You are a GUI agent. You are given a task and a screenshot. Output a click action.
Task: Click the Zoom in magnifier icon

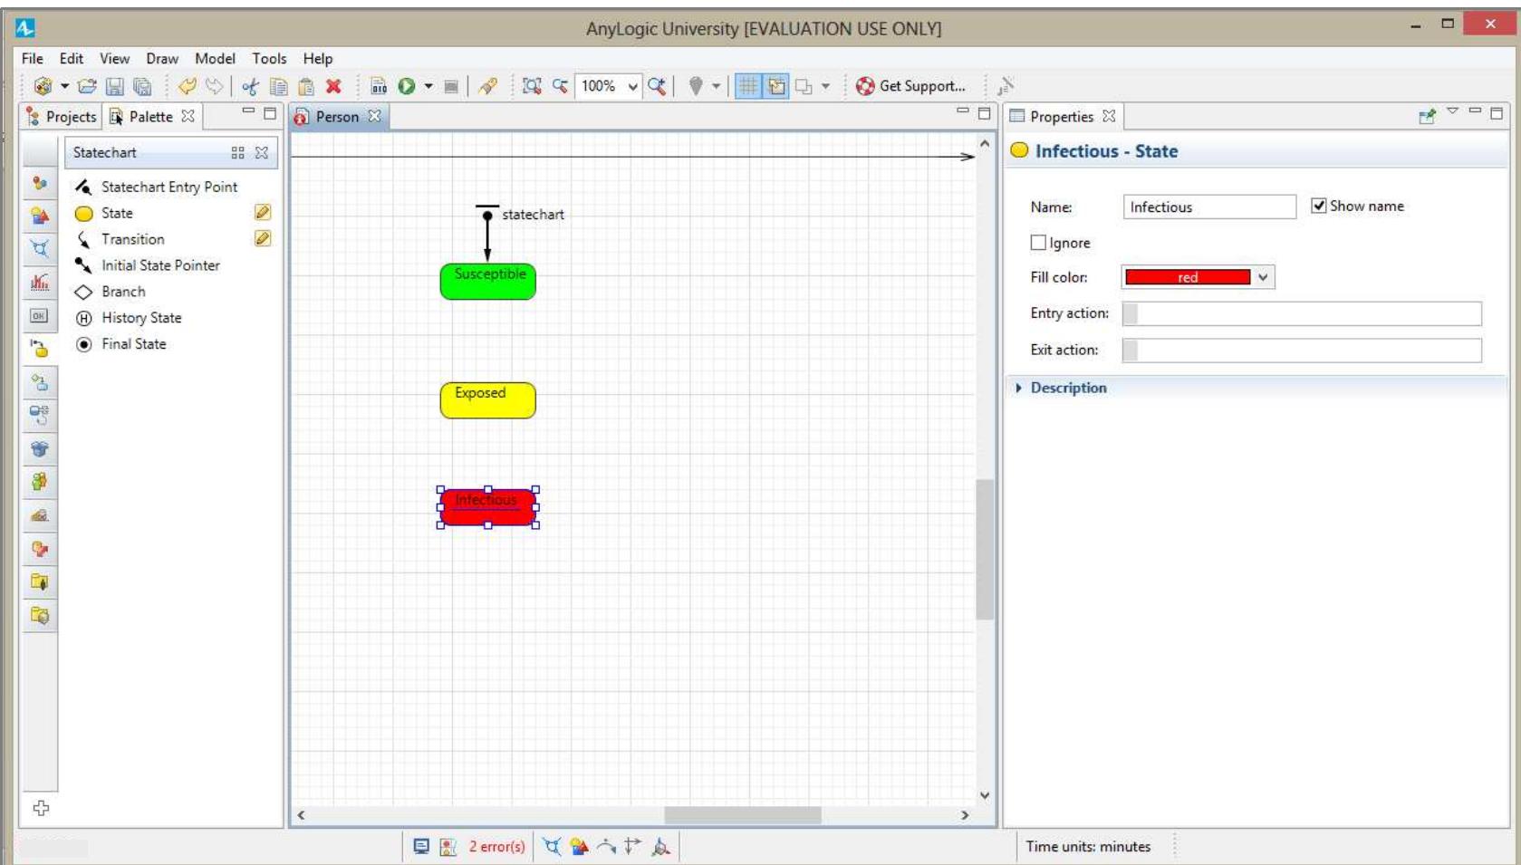click(x=657, y=86)
